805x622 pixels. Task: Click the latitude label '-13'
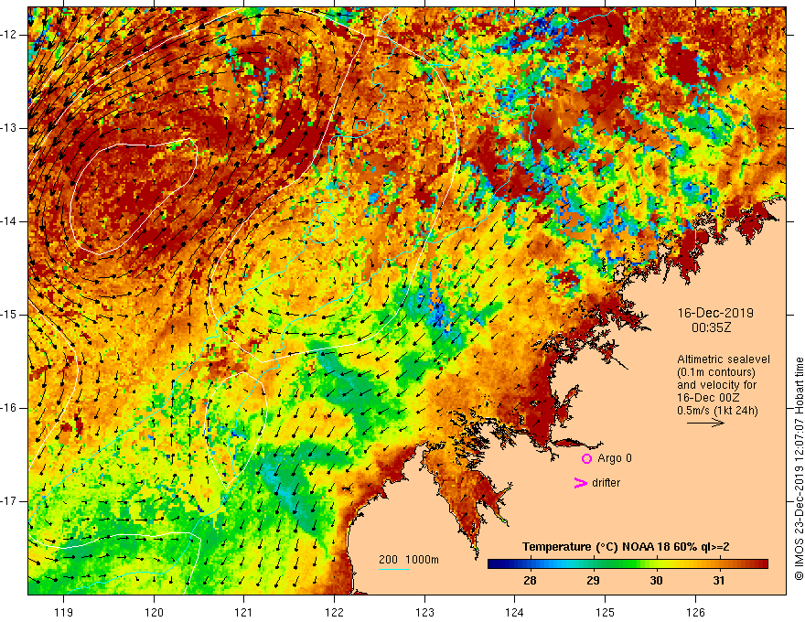(9, 128)
